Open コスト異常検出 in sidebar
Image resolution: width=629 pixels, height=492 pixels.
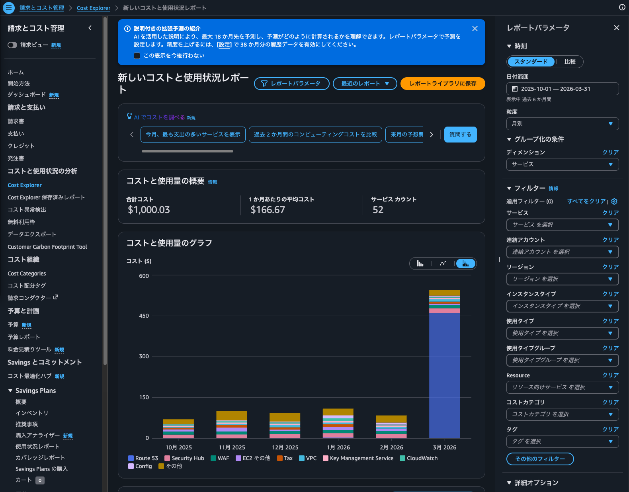(x=27, y=210)
